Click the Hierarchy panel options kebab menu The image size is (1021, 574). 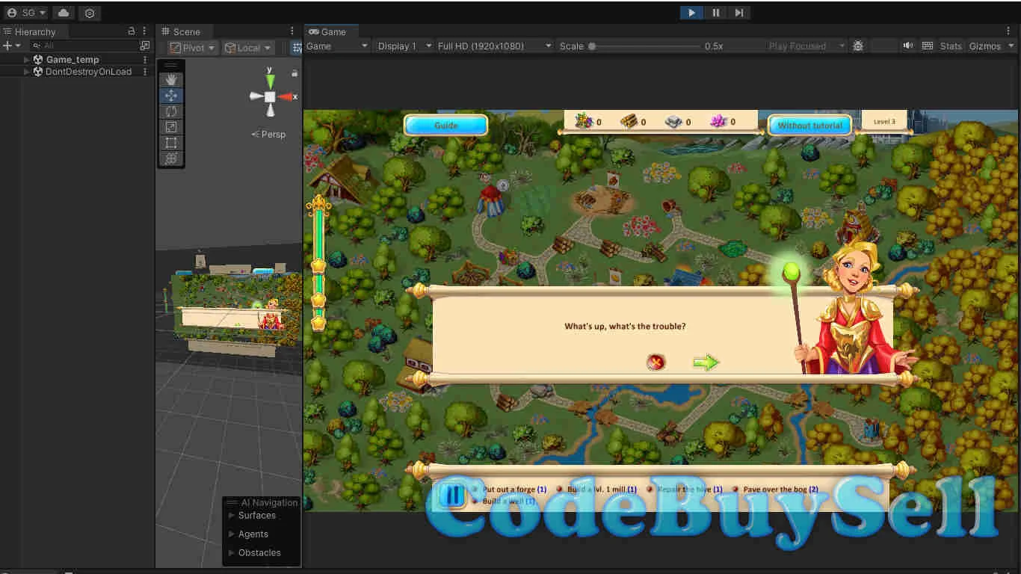(144, 31)
